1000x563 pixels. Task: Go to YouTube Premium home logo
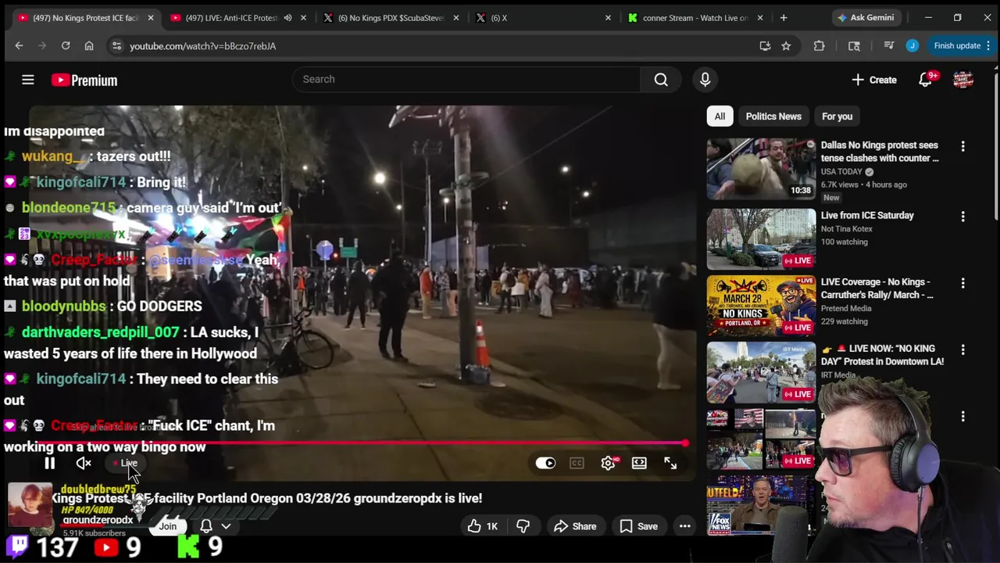(84, 80)
